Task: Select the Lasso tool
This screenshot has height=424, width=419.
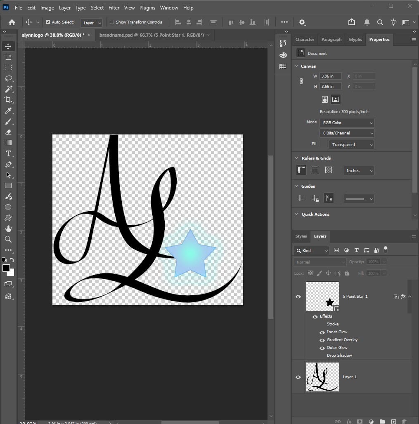Action: point(8,79)
